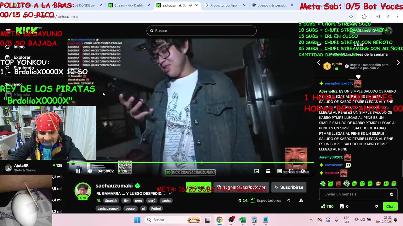403x226 pixels.
Task: Close the sachauzumaki browser tab
Action: point(196,5)
